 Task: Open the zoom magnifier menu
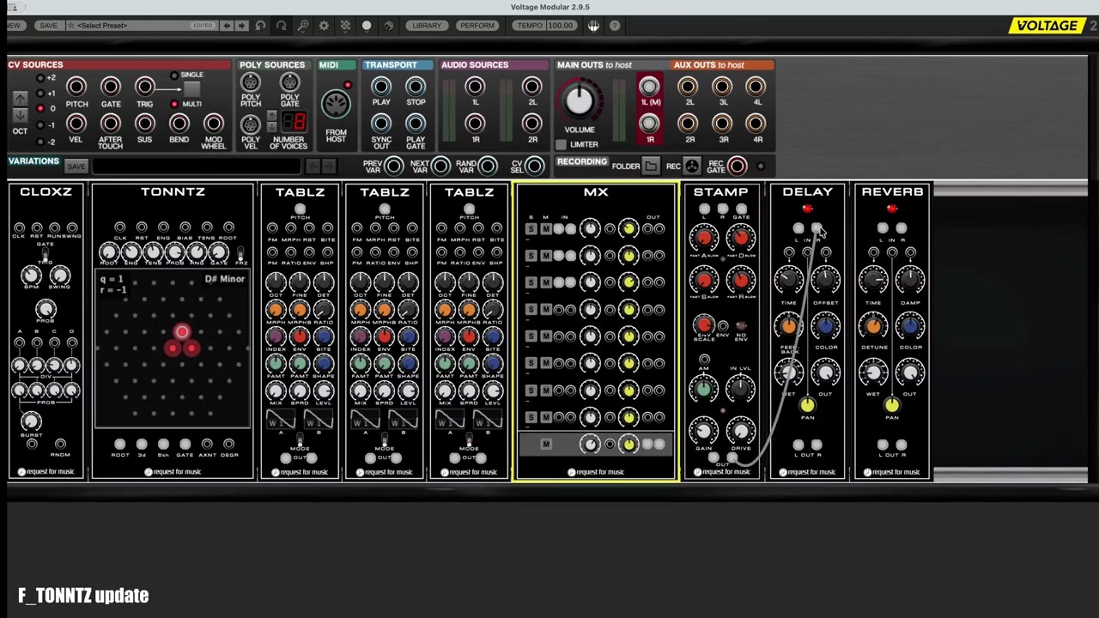tap(303, 26)
